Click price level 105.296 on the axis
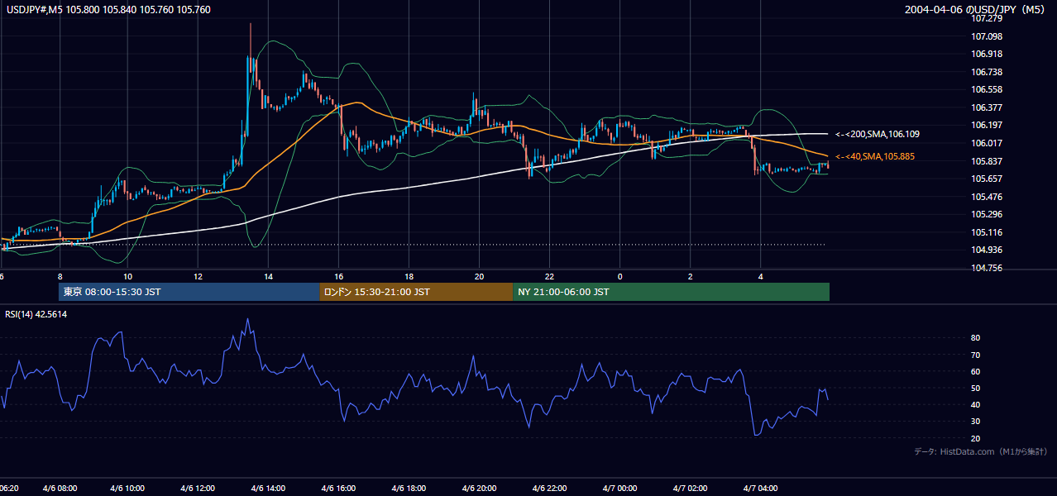 tap(987, 214)
